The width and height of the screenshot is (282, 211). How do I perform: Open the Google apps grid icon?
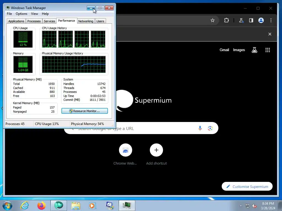point(268,50)
